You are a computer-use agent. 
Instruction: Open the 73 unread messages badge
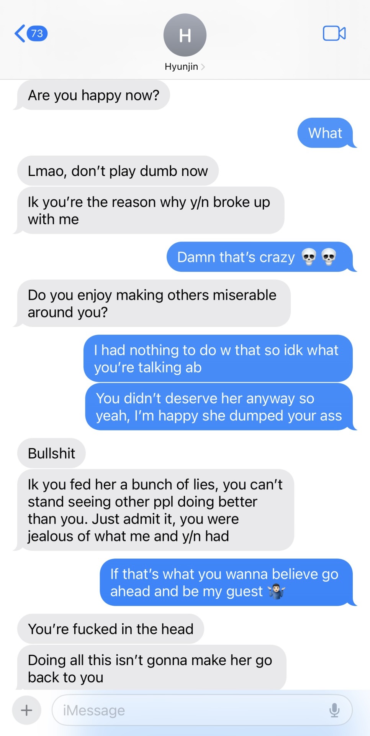[37, 33]
